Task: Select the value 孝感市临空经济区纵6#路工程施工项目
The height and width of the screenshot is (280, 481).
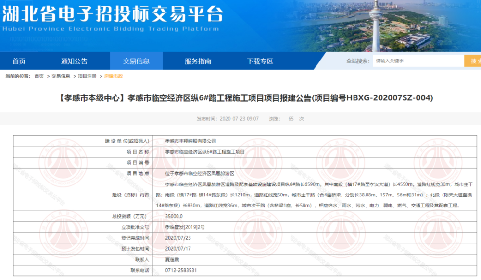Action: coord(205,152)
